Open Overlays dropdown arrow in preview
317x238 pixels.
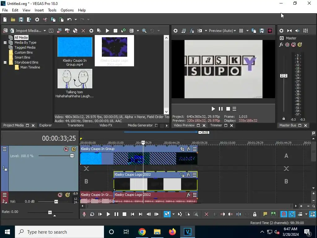click(x=247, y=31)
